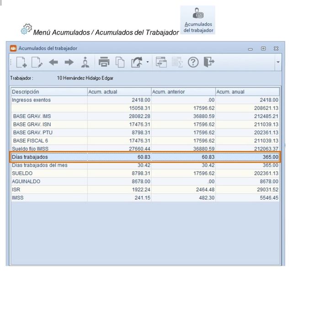The height and width of the screenshot is (316, 320).
Task: Click the edit record pencil icon
Action: click(37, 62)
